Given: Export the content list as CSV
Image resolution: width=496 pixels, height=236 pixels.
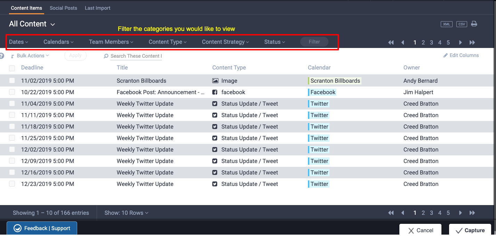Looking at the screenshot, I should click(462, 24).
